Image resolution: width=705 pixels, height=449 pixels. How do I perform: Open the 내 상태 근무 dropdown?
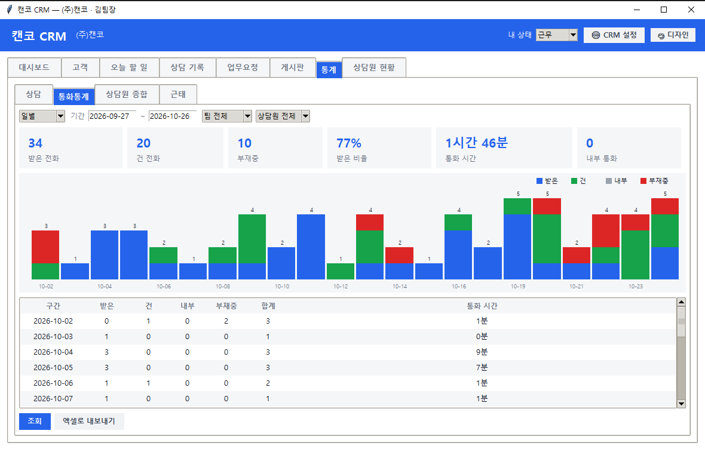click(x=557, y=35)
